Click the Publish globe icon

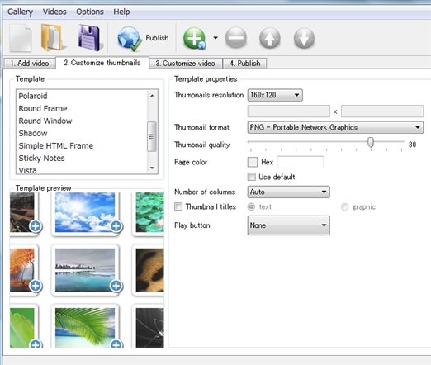(x=130, y=39)
